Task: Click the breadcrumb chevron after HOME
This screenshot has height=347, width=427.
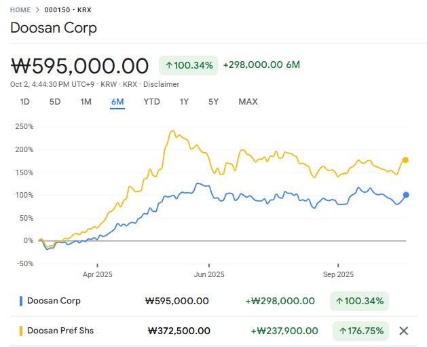Action: pos(37,10)
